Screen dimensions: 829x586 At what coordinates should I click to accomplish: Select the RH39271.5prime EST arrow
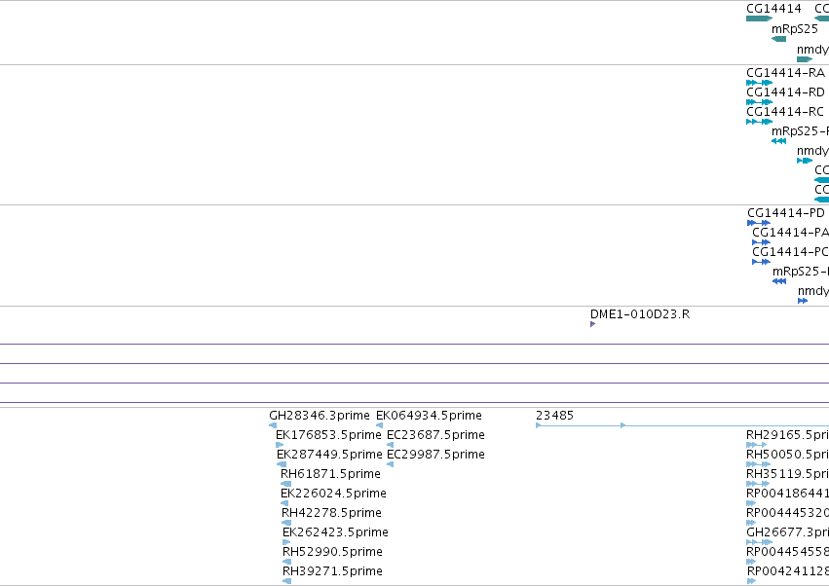[287, 581]
